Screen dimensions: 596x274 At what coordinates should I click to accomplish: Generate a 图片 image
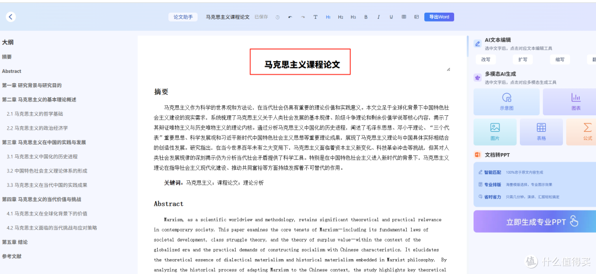tap(495, 132)
